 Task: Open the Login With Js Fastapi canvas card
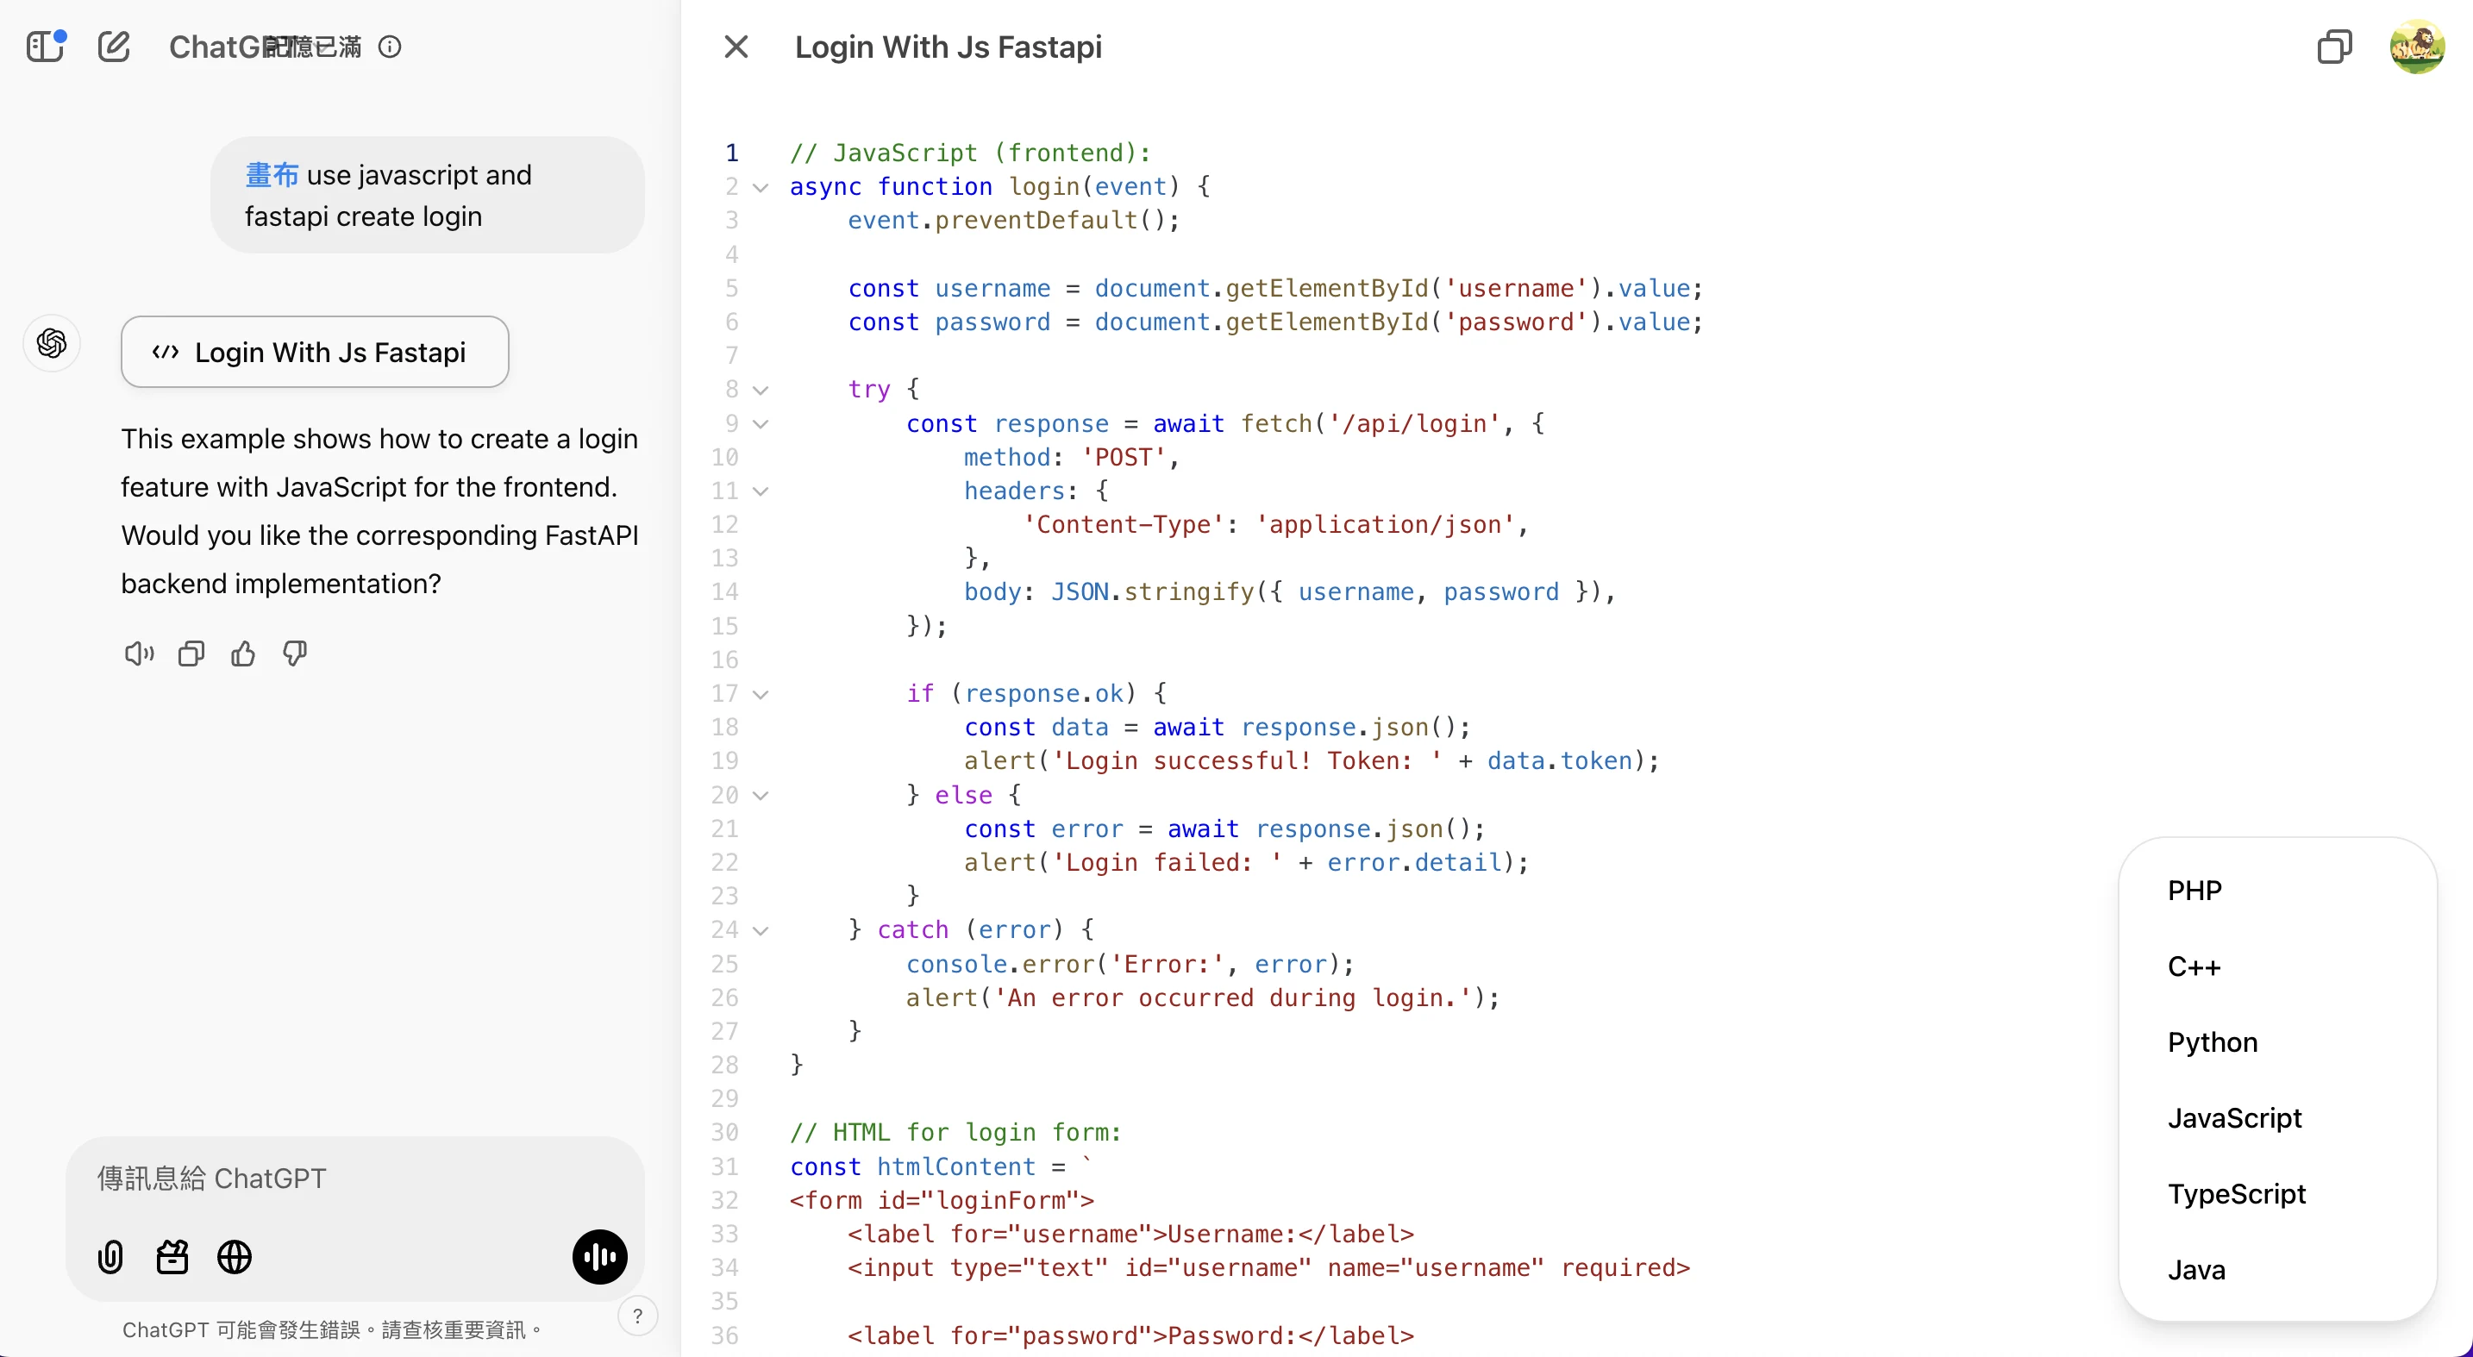click(x=315, y=353)
